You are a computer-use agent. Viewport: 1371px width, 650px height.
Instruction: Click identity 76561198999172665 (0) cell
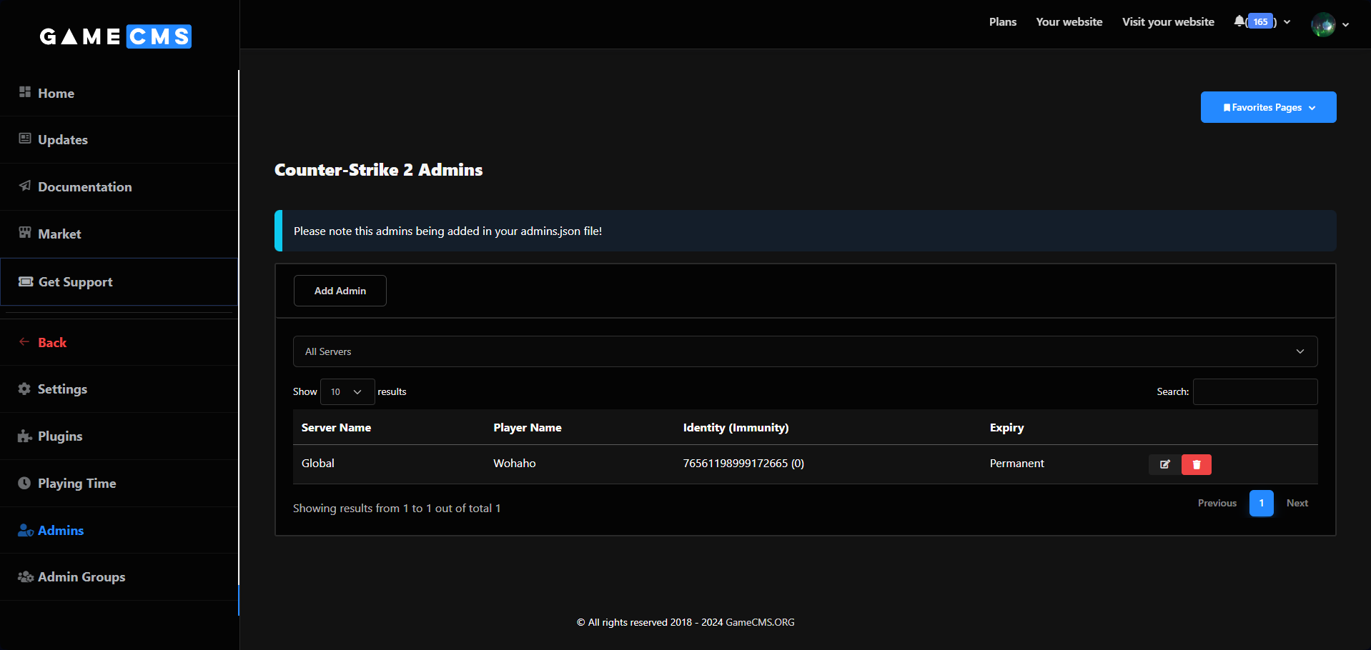coord(743,464)
